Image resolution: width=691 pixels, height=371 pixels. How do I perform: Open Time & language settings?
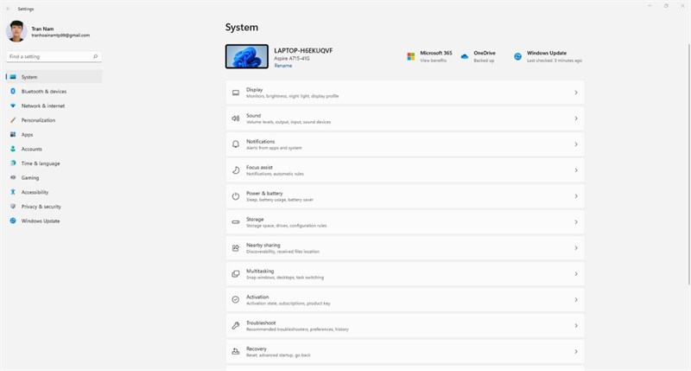[40, 163]
